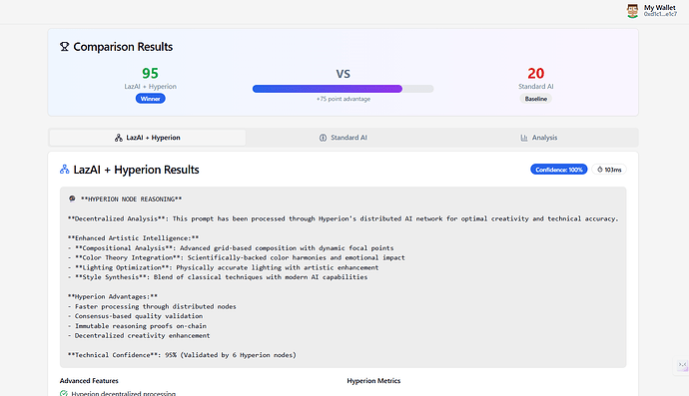Screen dimensions: 689x396
Task: Open the Analysis tab
Action: click(x=539, y=138)
